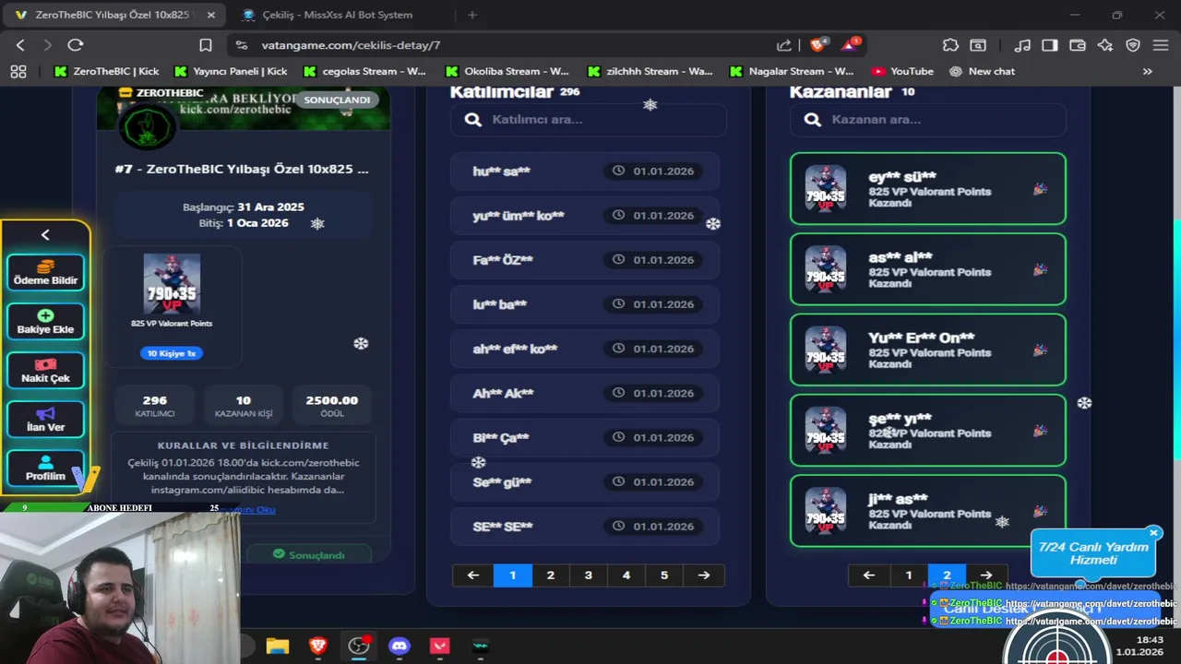The width and height of the screenshot is (1181, 664).
Task: Open the YouTube bookmark
Action: click(902, 71)
